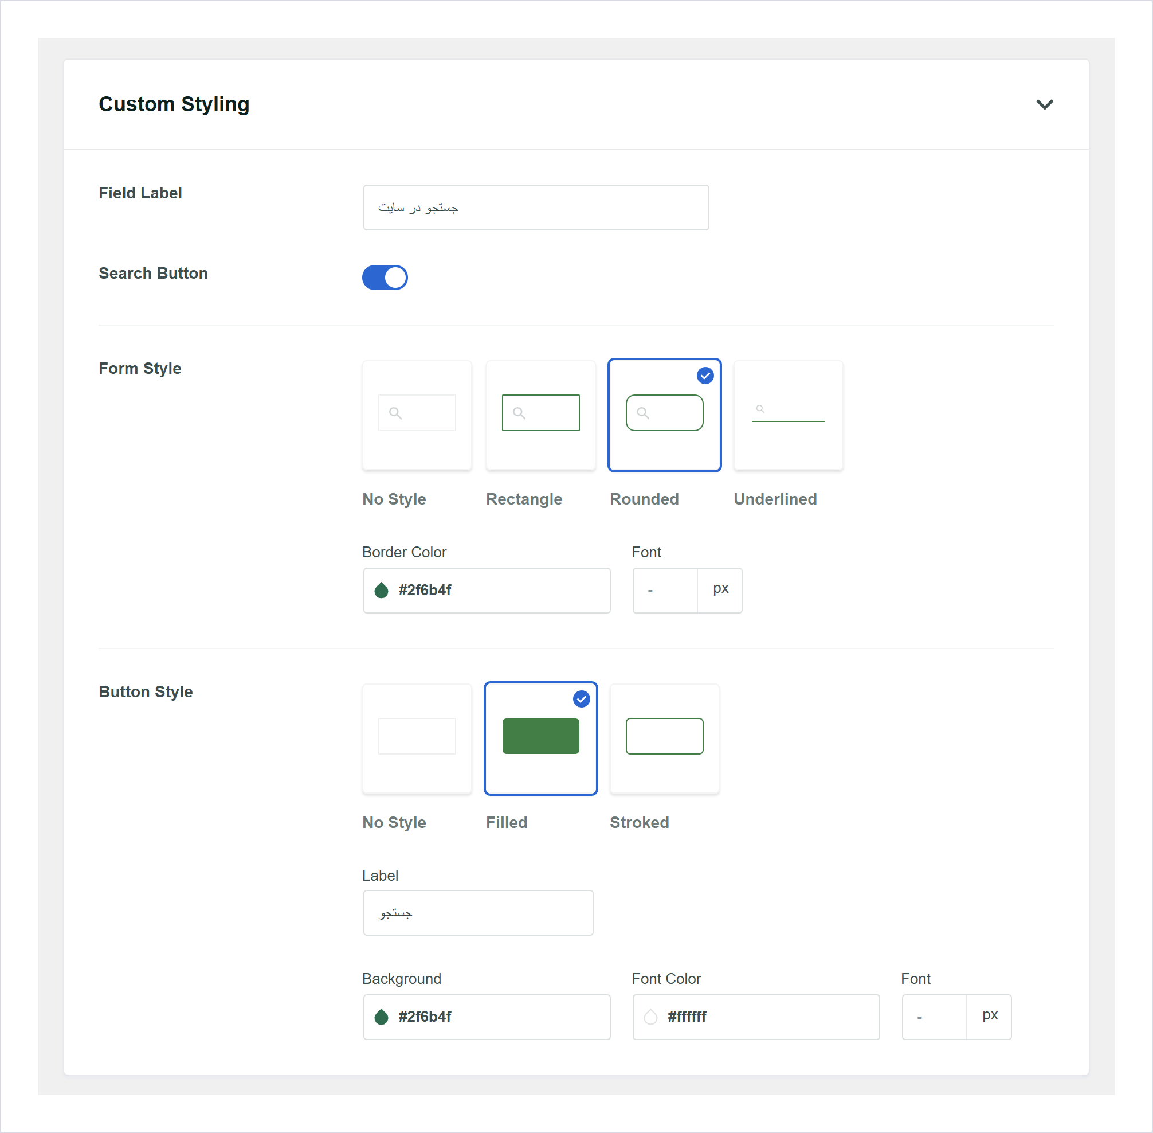Click the Font Color #ffffff field
1153x1133 pixels.
click(756, 1017)
